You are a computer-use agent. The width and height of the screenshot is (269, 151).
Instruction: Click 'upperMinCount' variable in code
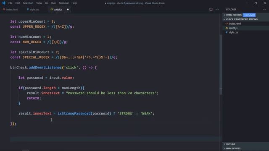pyautogui.click(x=32, y=21)
